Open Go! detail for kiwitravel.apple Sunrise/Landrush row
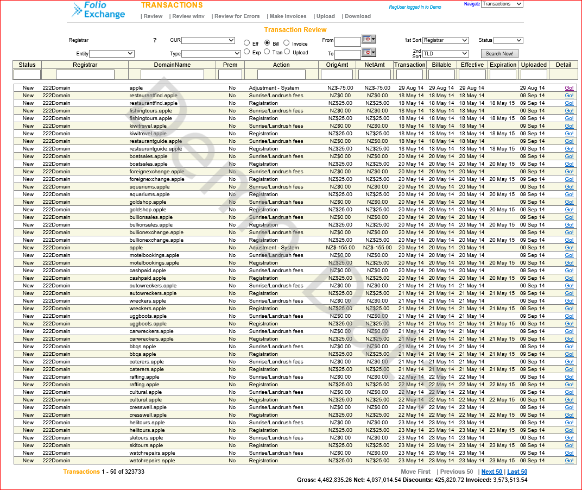Screen dimensions: 582x490 [569, 126]
